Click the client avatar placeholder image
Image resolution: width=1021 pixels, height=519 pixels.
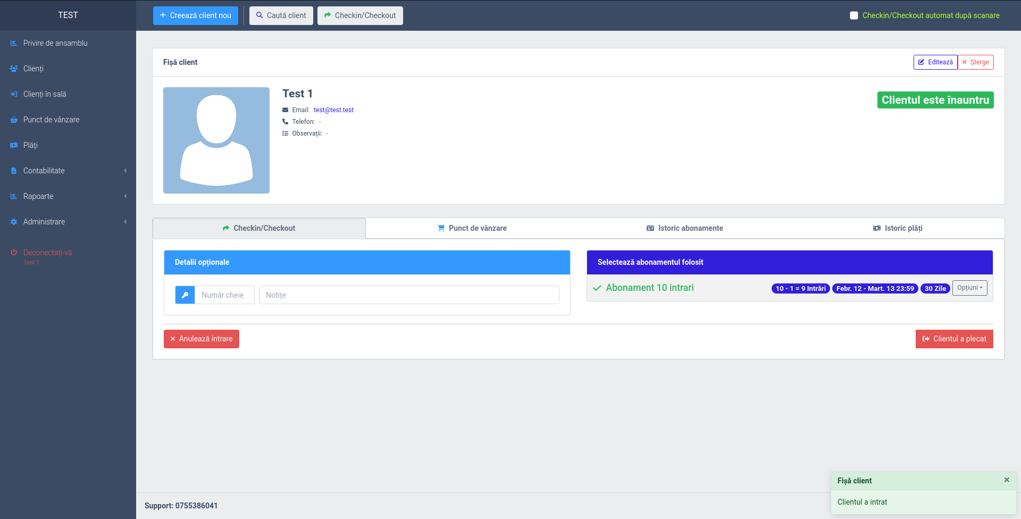[216, 140]
